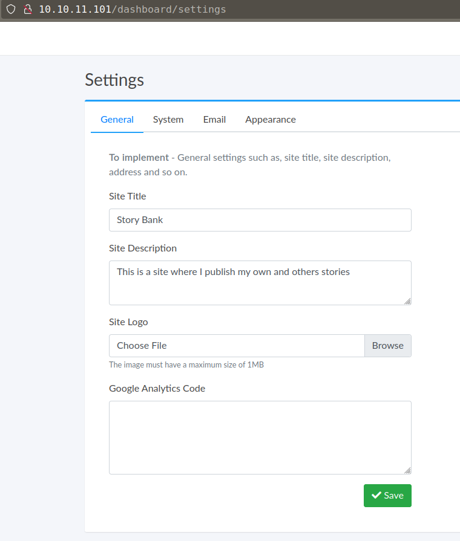Click the Site Title text field

(260, 220)
